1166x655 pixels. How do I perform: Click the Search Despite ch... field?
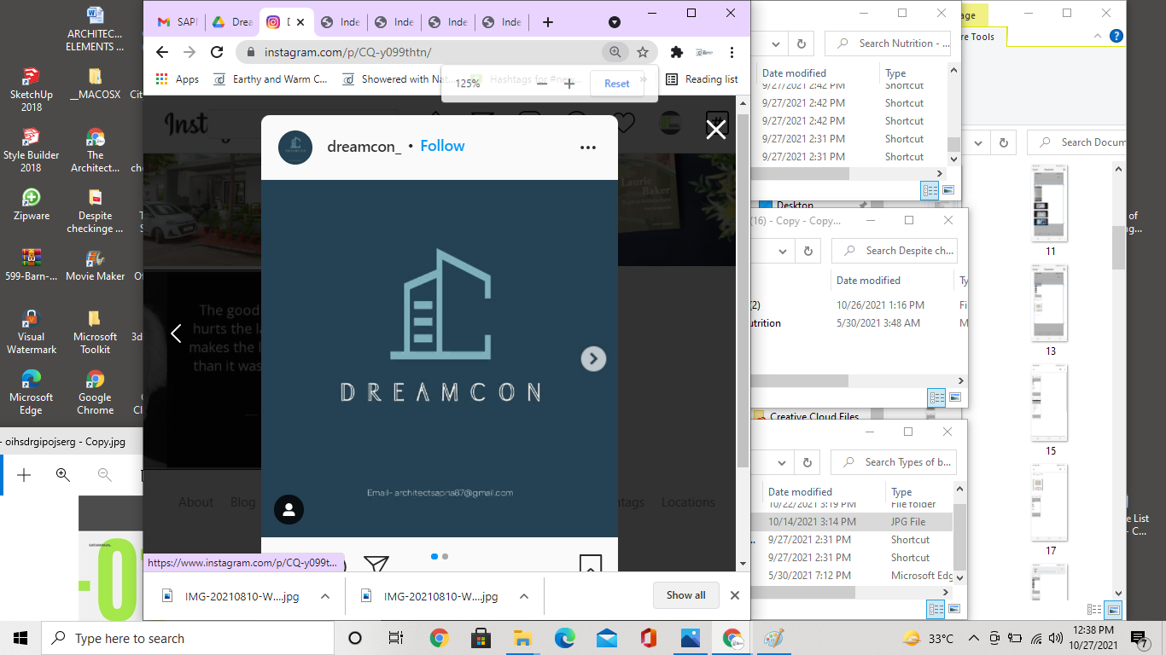(x=895, y=251)
